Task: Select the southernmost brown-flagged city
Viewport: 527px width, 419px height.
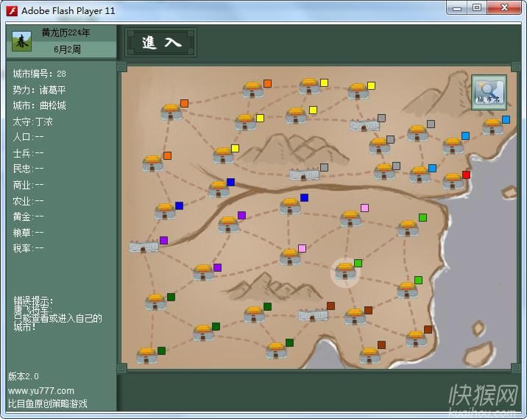Action: coord(370,355)
